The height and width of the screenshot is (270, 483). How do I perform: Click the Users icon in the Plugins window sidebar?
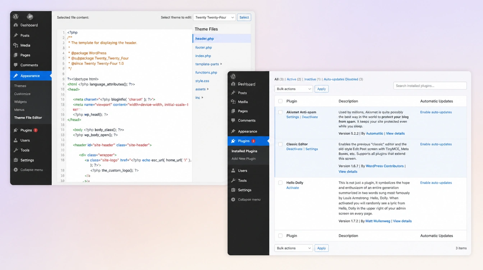(233, 171)
